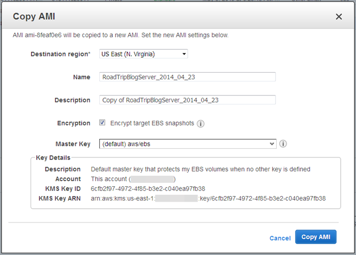Expand the Master Key dropdown

[187, 144]
